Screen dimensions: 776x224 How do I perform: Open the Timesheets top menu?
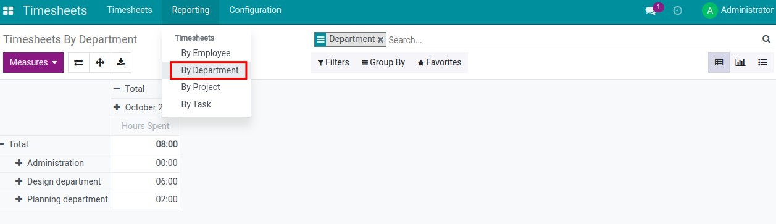tap(130, 10)
